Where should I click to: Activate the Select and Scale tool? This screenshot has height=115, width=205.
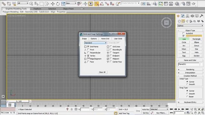(63, 4)
